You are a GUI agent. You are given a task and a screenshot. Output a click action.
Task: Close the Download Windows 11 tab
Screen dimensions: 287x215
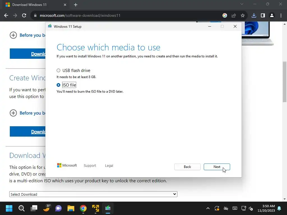pyautogui.click(x=65, y=5)
